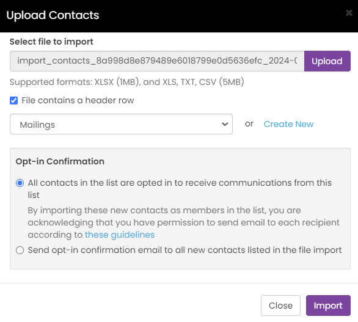Click the Upload button
The width and height of the screenshot is (358, 322).
pyautogui.click(x=327, y=61)
